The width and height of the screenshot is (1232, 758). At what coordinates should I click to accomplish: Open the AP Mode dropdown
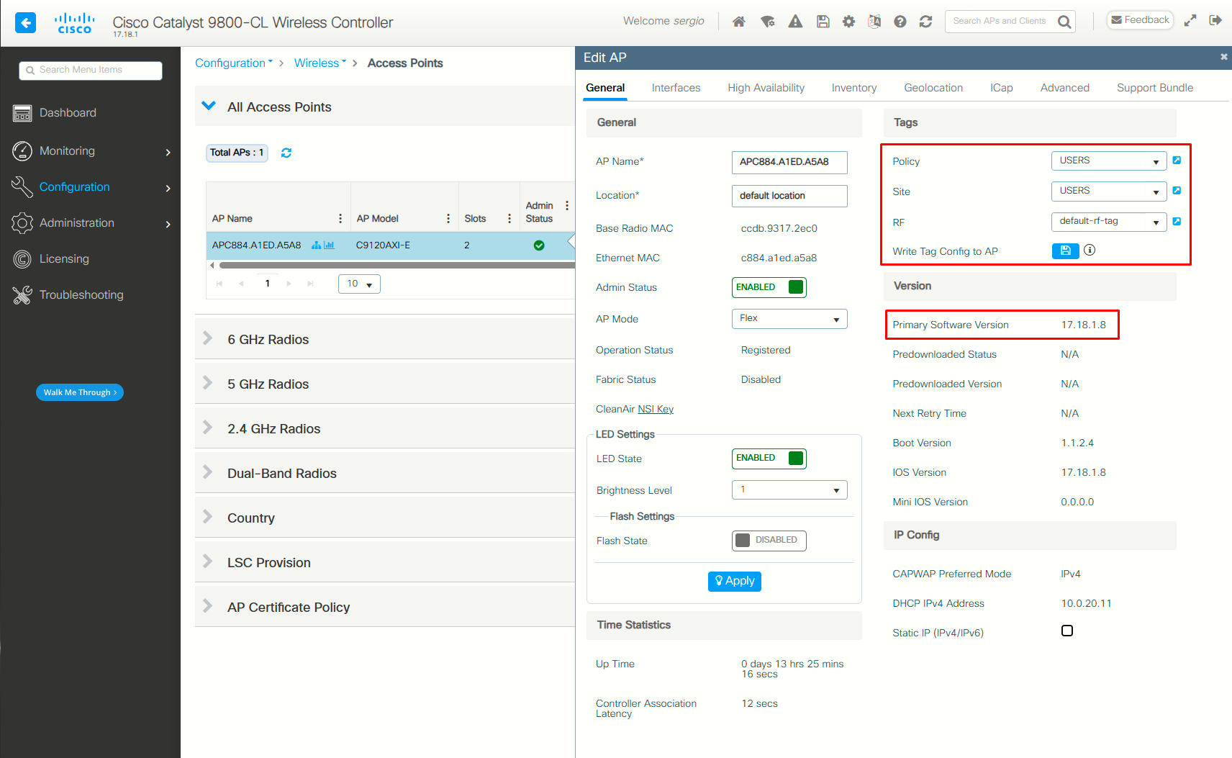(x=789, y=319)
